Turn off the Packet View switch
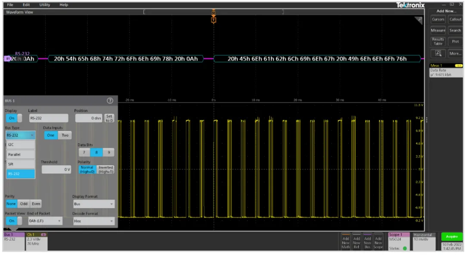This screenshot has width=465, height=256. pos(13,221)
